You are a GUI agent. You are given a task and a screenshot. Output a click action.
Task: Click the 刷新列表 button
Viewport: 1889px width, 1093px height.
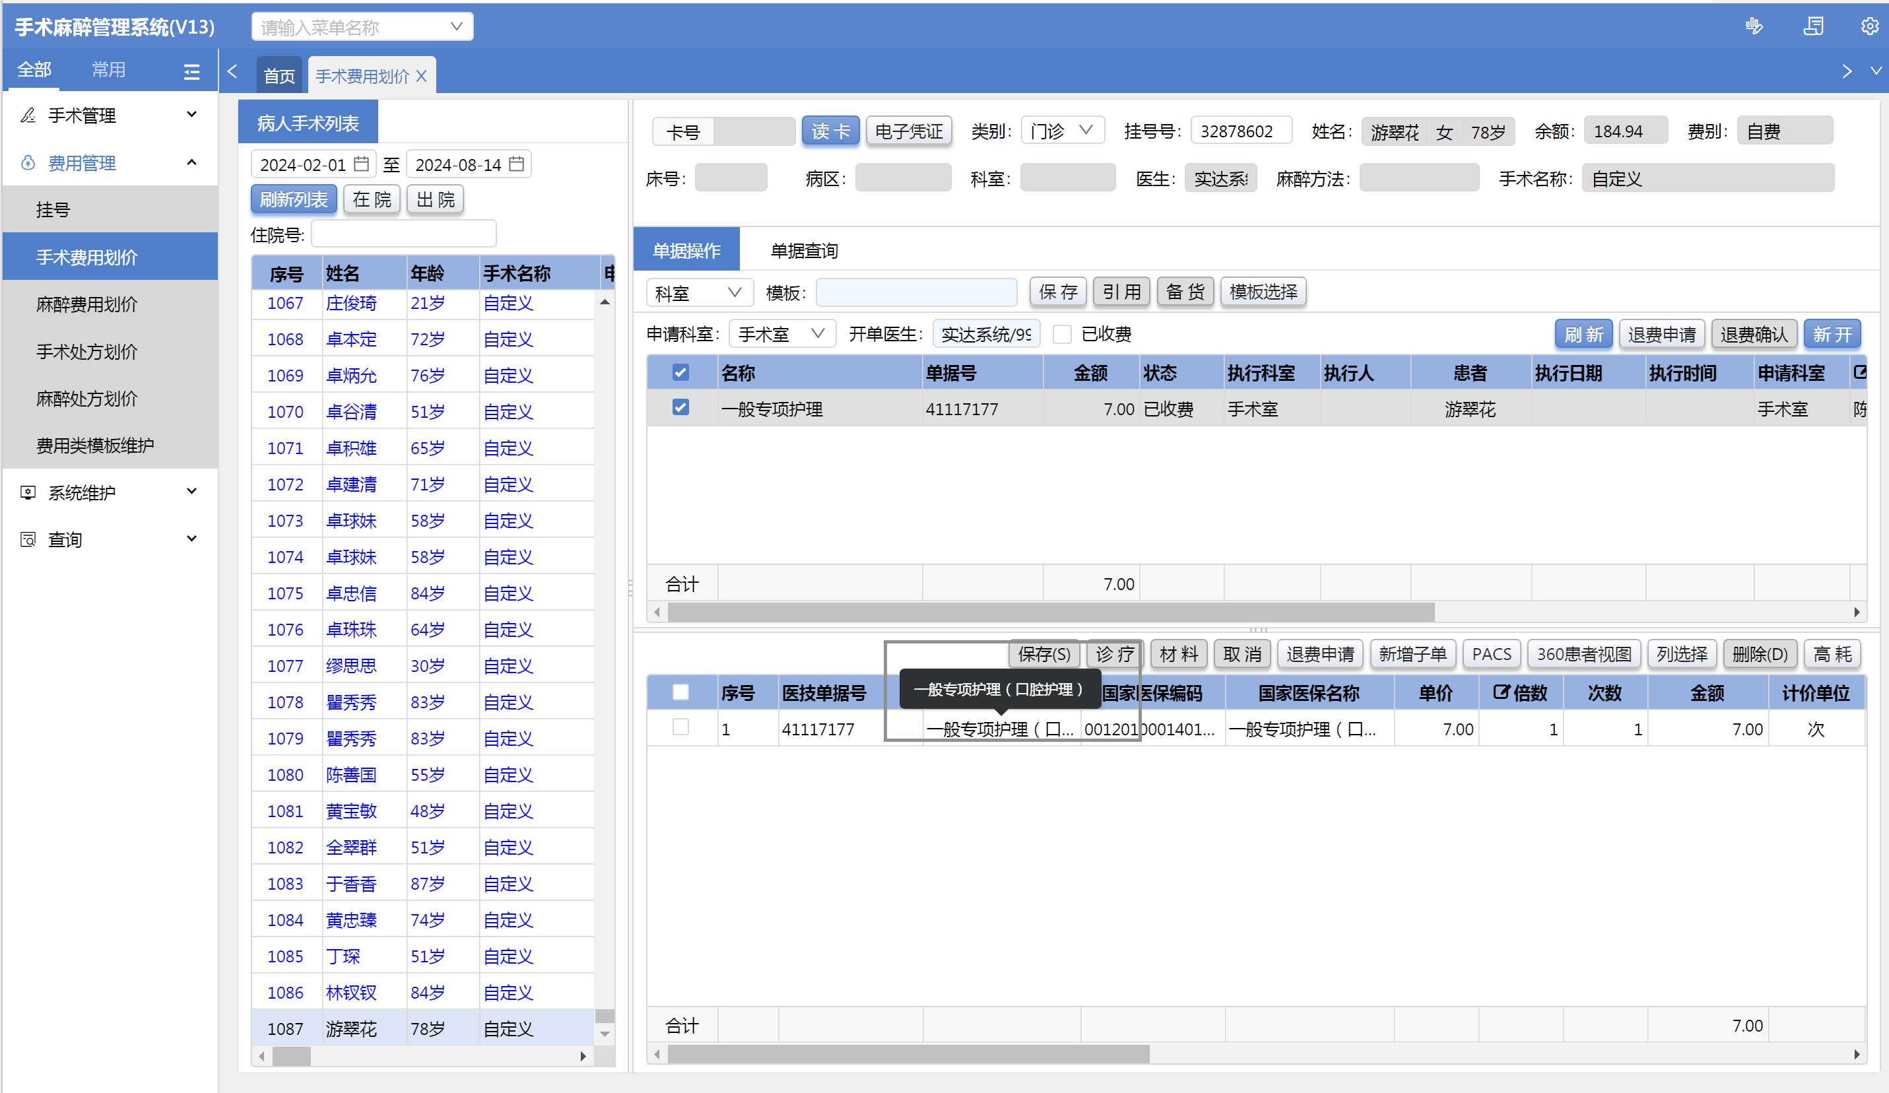point(293,199)
